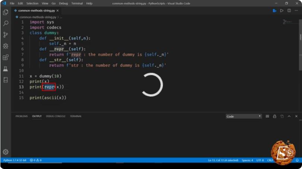This screenshot has height=169, width=302.
Task: Switch to the PROBLEMS panel tab
Action: coord(22,116)
